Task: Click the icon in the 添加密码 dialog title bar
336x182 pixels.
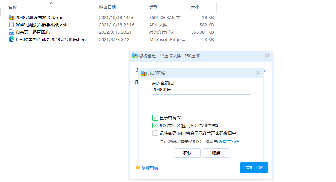Action: pyautogui.click(x=144, y=73)
